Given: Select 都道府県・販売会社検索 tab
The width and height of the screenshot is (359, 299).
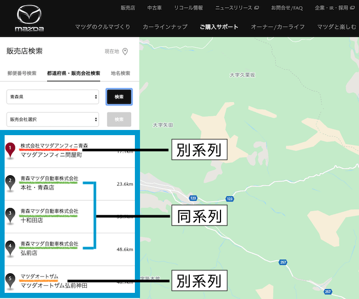Looking at the screenshot, I should click(x=73, y=73).
